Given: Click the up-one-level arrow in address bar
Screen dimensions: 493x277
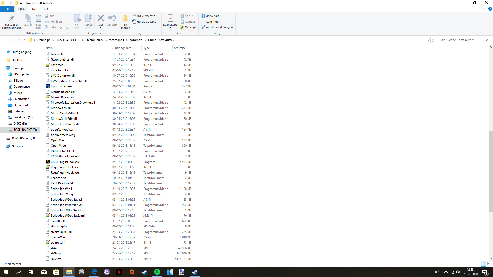Looking at the screenshot, I should (x=24, y=40).
